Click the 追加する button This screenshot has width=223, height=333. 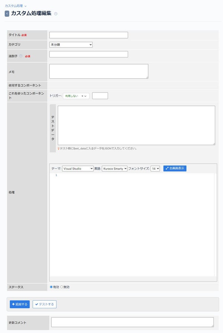[x=20, y=304]
